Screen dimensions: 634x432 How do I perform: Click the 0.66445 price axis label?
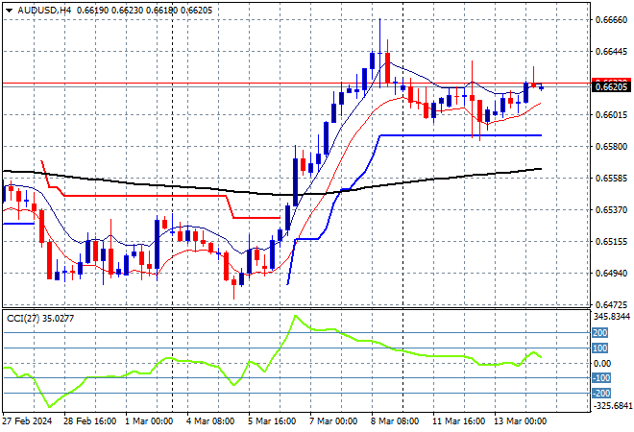click(610, 52)
